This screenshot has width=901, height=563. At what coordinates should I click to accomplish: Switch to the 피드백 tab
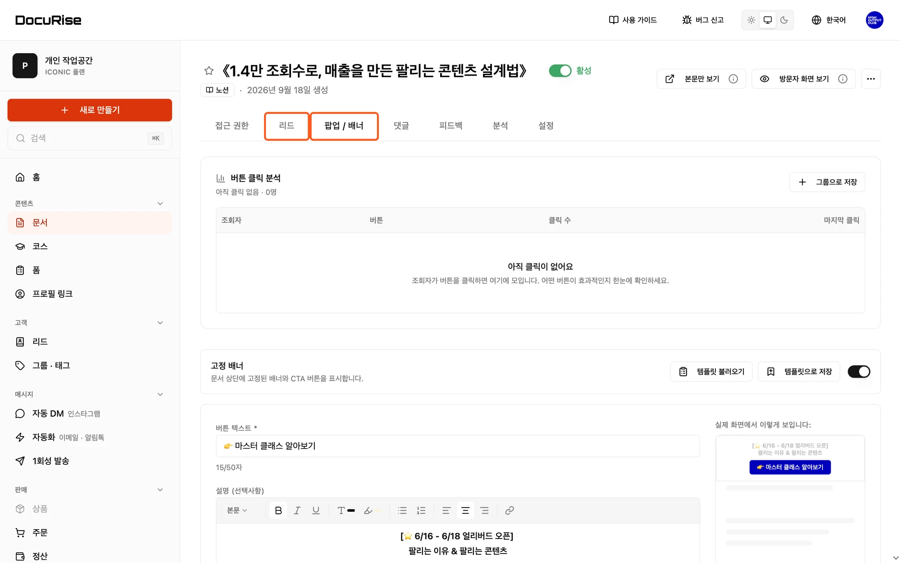450,126
